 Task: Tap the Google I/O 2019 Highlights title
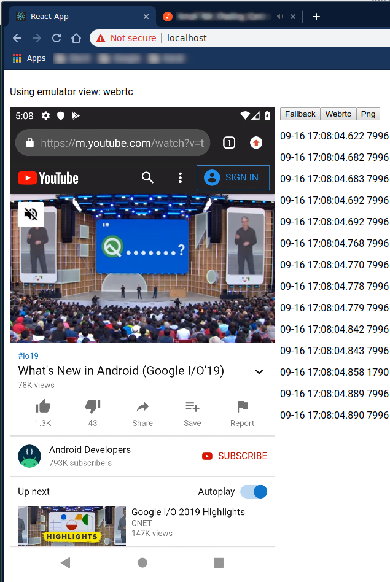(x=189, y=512)
